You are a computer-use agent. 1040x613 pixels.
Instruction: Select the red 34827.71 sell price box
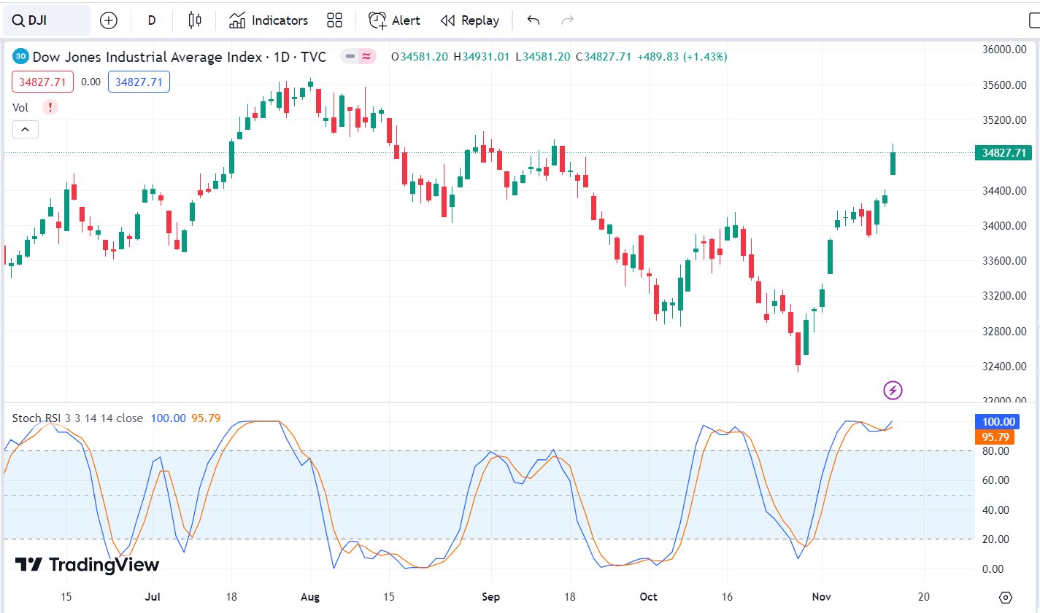tap(42, 82)
